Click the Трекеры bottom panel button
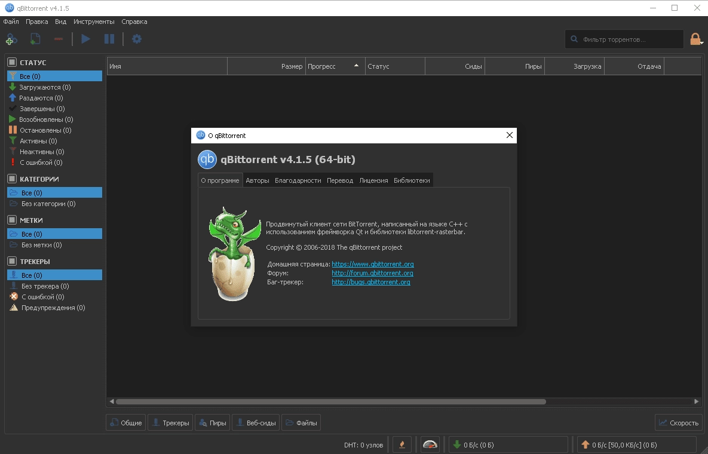The width and height of the screenshot is (708, 454). (x=170, y=423)
